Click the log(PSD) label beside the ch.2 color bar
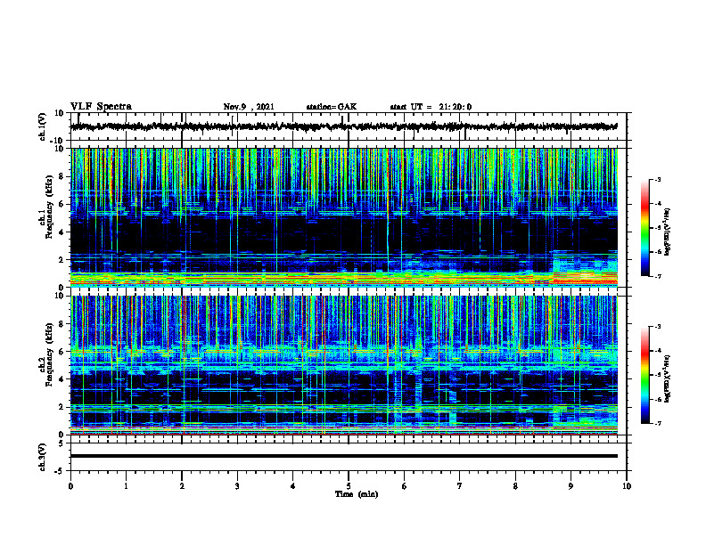The image size is (706, 545). tap(668, 378)
